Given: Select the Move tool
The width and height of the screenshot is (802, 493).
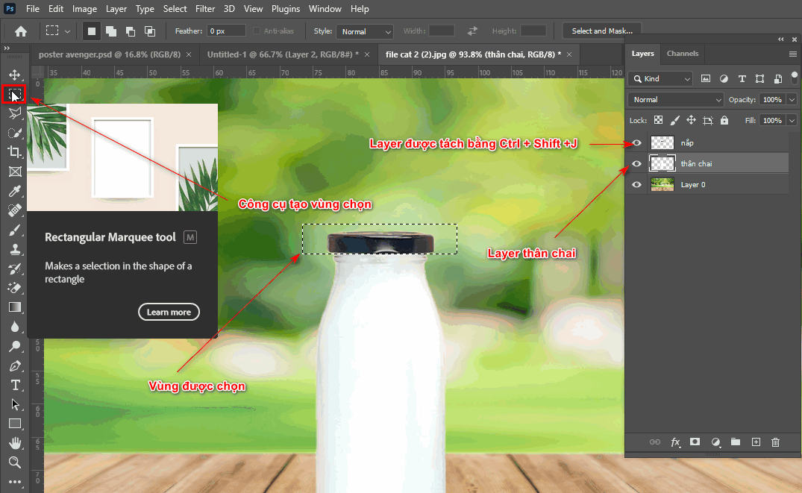Looking at the screenshot, I should (x=15, y=74).
